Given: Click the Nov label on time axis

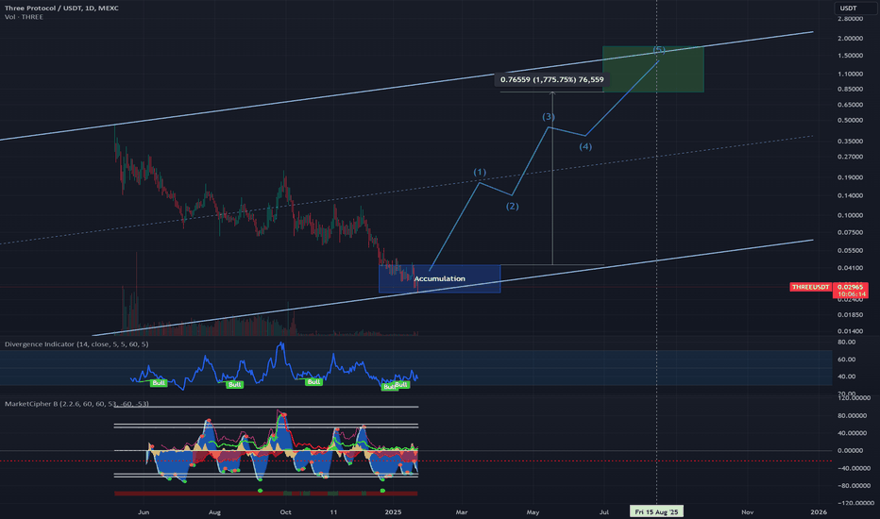Looking at the screenshot, I should pos(748,512).
